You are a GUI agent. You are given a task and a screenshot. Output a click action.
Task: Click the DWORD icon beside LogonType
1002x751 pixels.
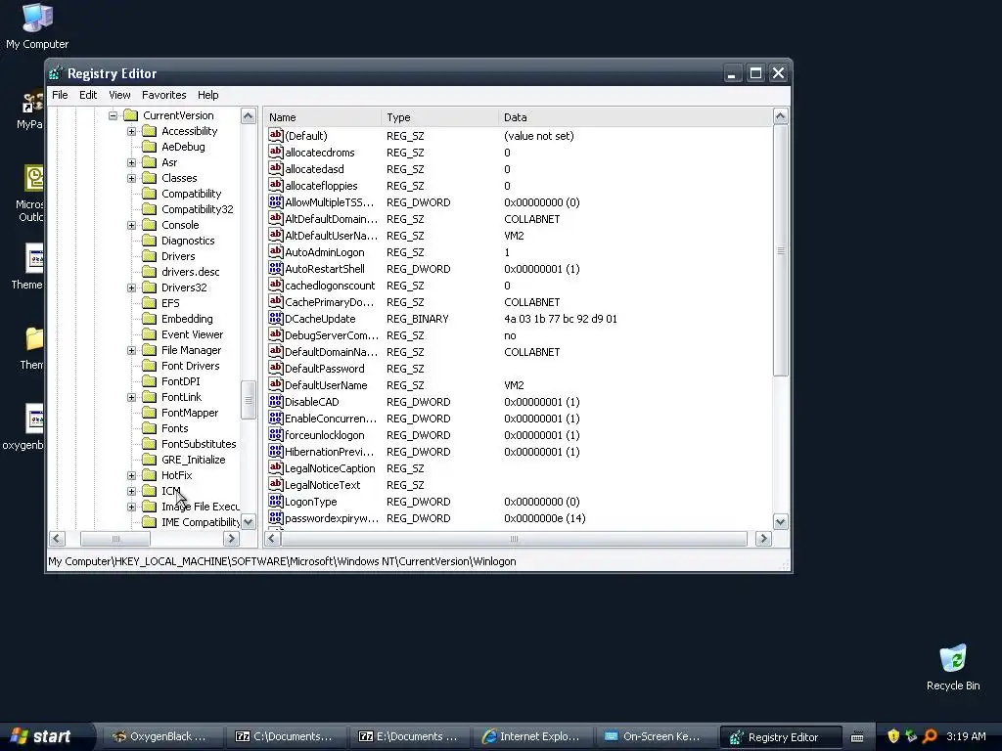[275, 501]
